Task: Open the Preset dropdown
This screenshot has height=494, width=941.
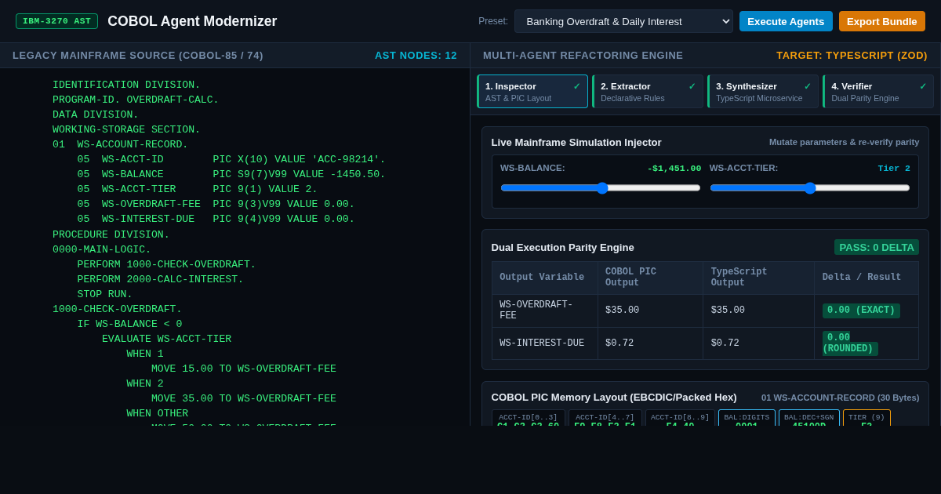Action: [x=623, y=21]
